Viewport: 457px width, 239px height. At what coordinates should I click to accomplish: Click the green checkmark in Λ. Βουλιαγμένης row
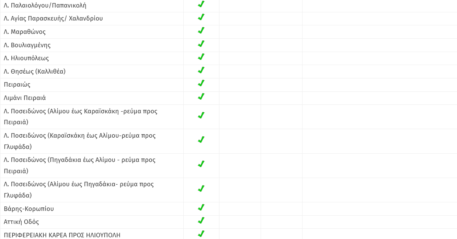[x=201, y=44]
